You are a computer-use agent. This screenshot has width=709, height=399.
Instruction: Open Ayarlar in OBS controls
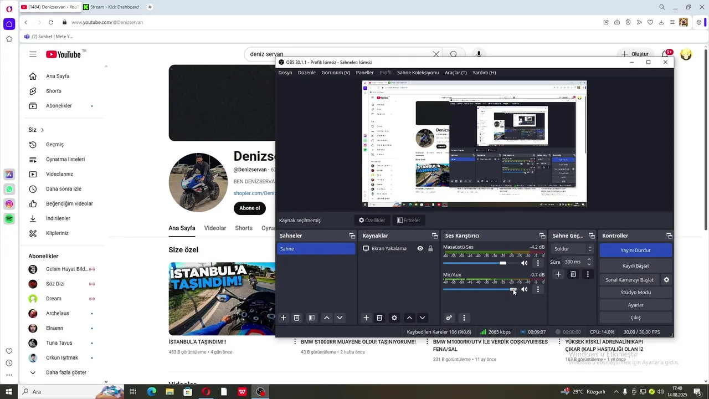(635, 305)
